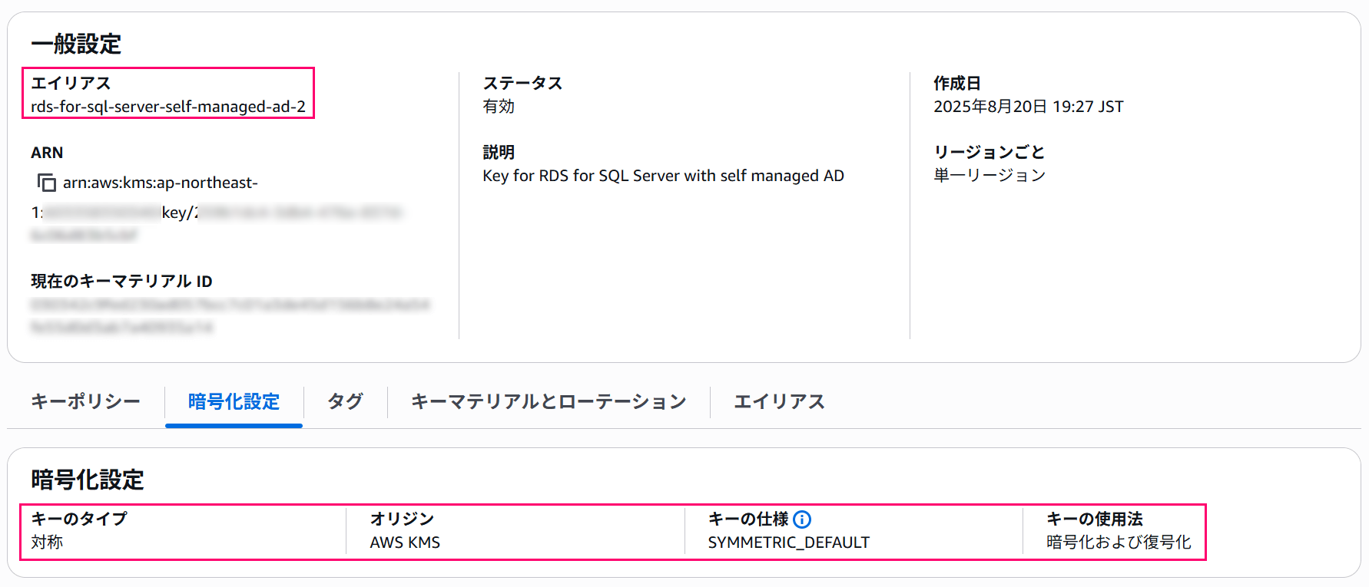
Task: Click the ステータス label
Action: [x=522, y=83]
